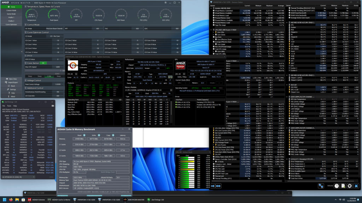Image resolution: width=362 pixels, height=203 pixels.
Task: Open ZenTimings memory module dropdown
Action: [18, 177]
